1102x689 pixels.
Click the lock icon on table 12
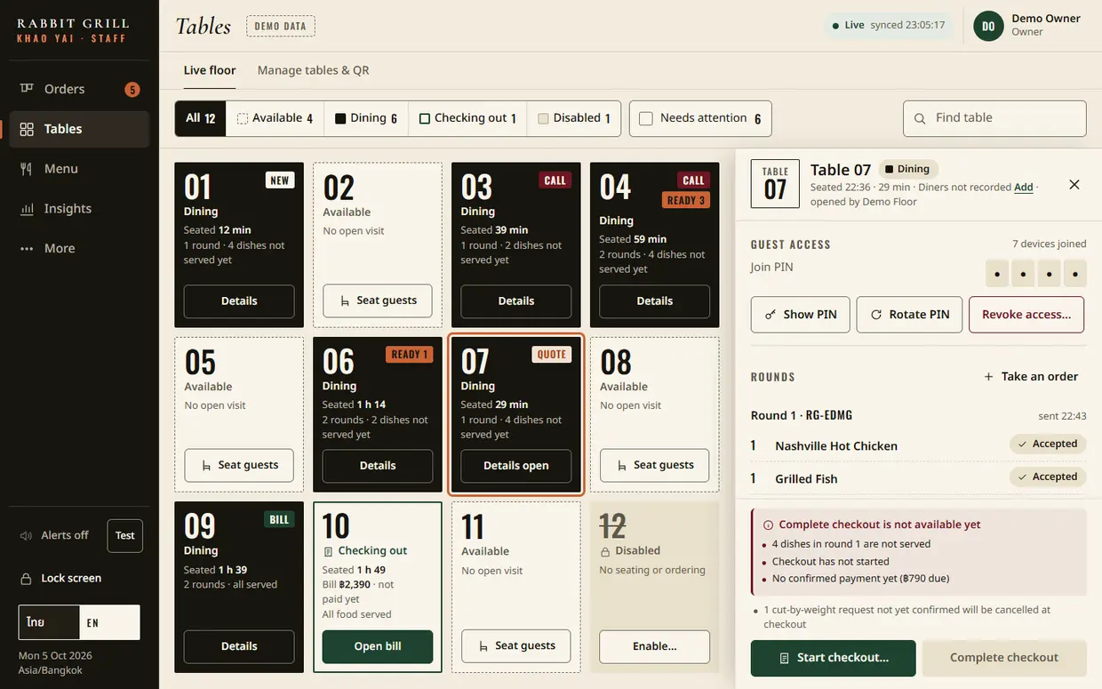coord(605,551)
